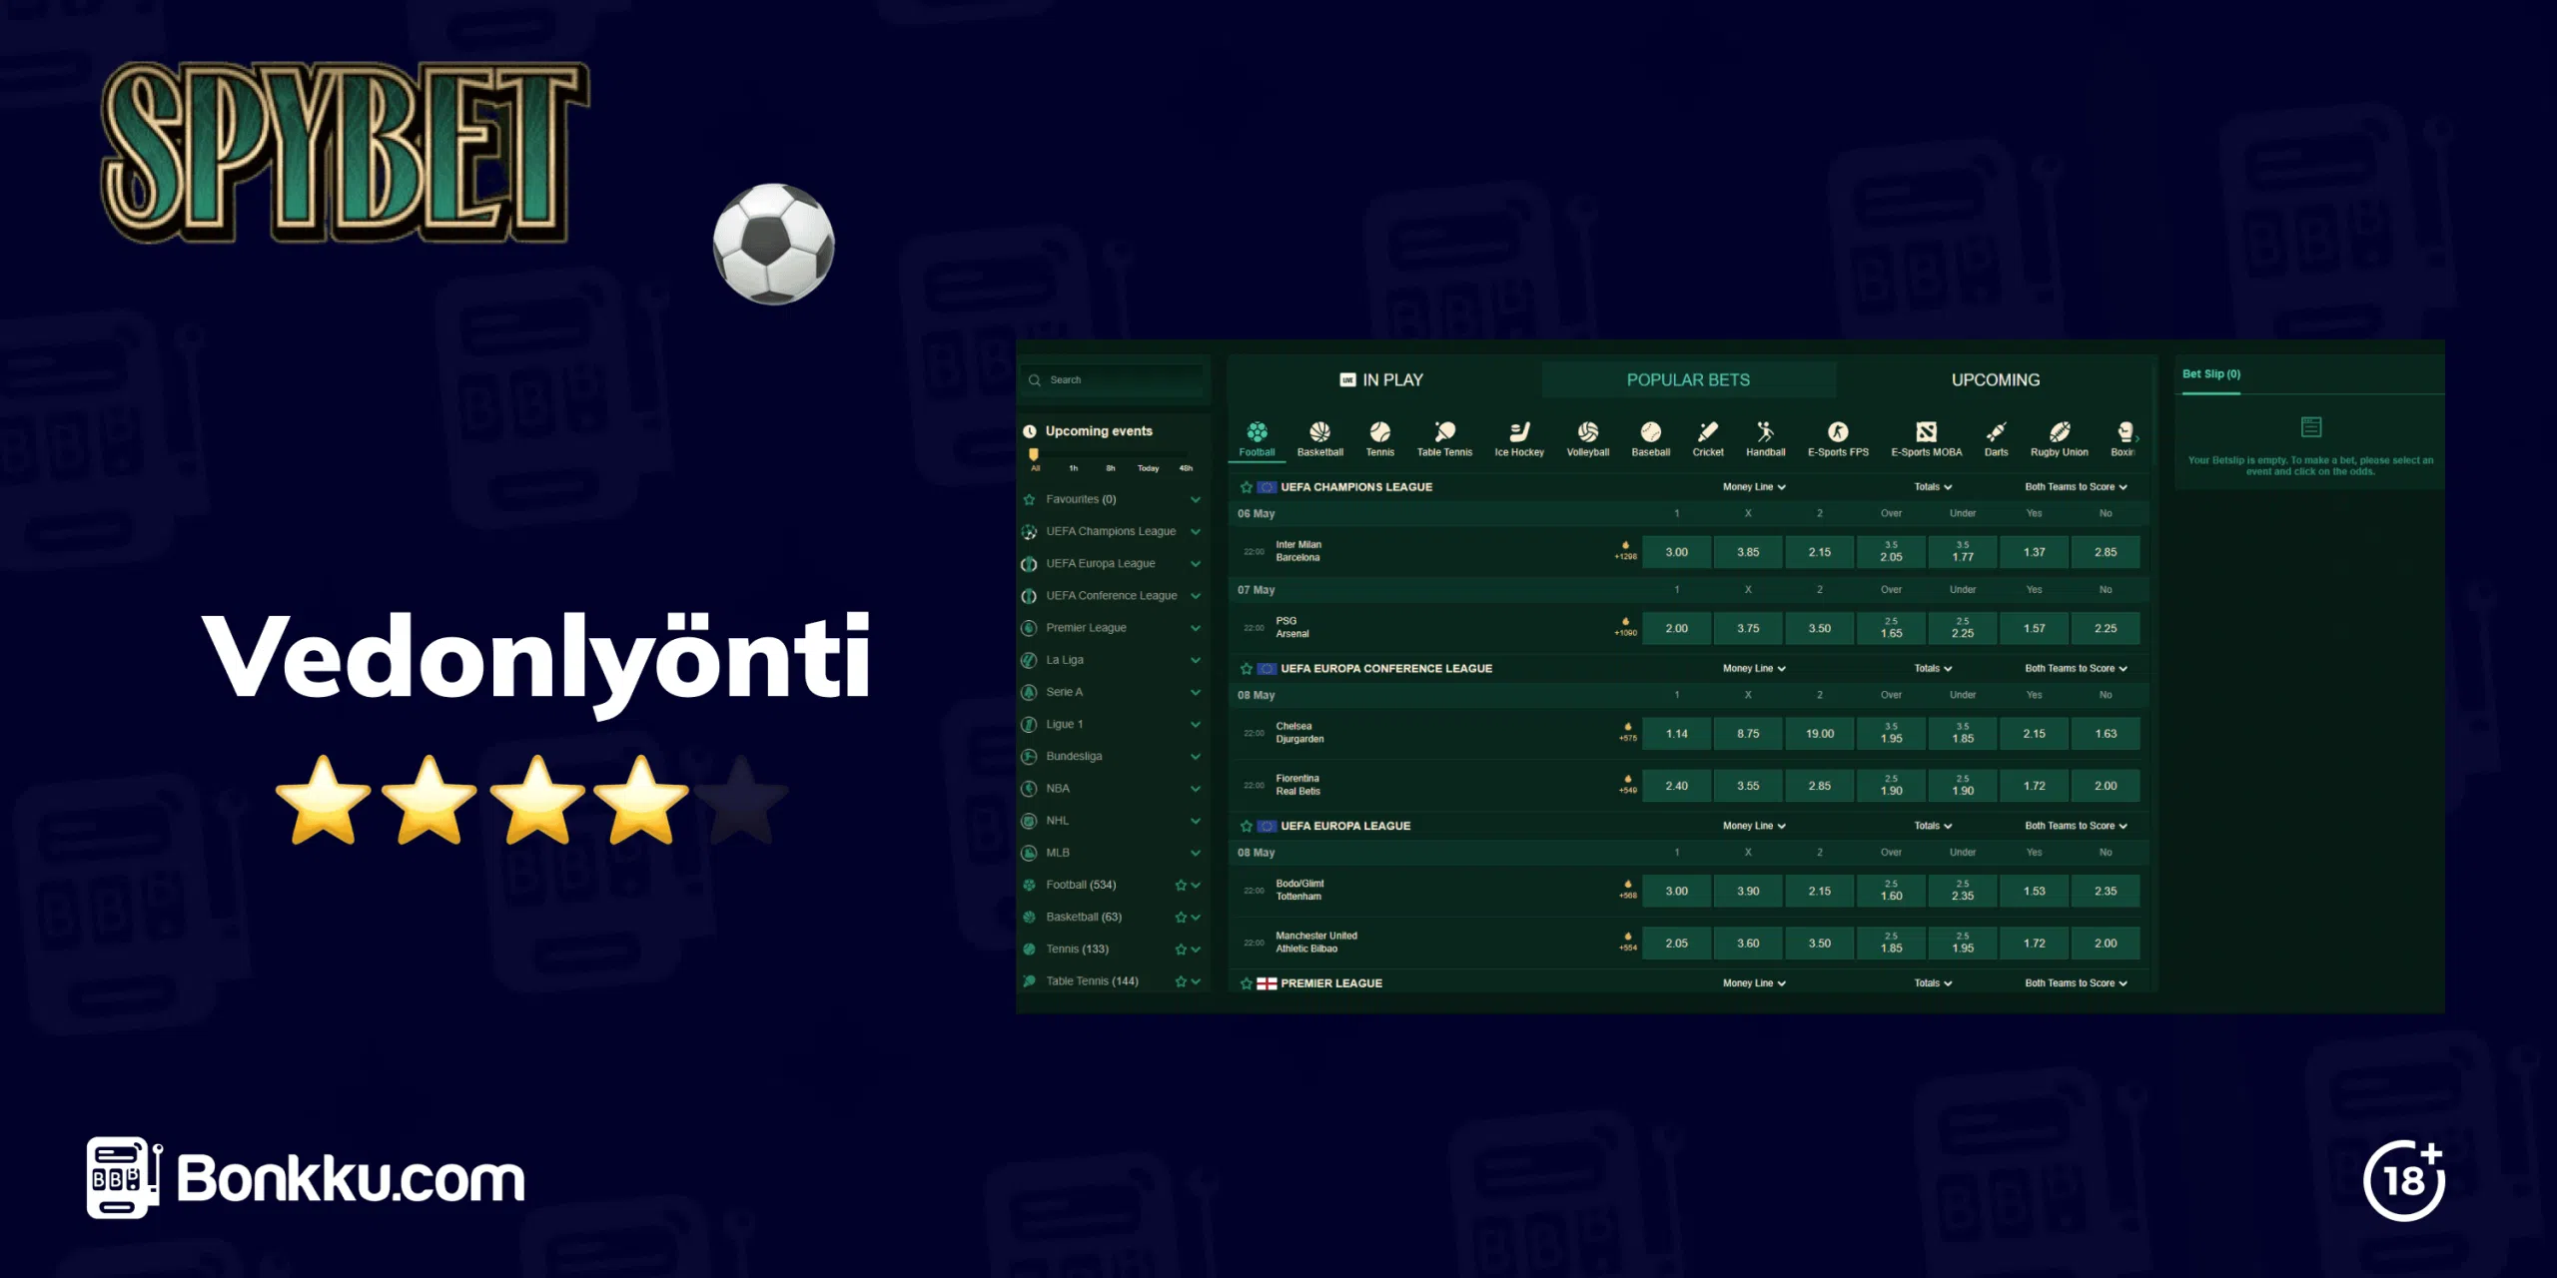
Task: Switch to UPCOMING tab
Action: click(x=1996, y=380)
